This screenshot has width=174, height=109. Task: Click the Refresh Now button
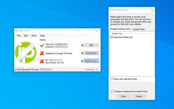coord(91,61)
